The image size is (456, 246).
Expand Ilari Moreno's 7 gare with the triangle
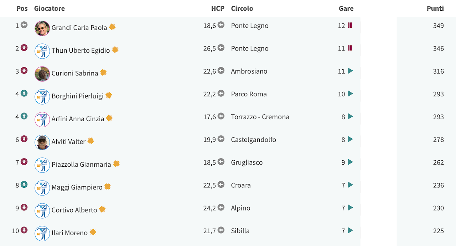pyautogui.click(x=350, y=230)
